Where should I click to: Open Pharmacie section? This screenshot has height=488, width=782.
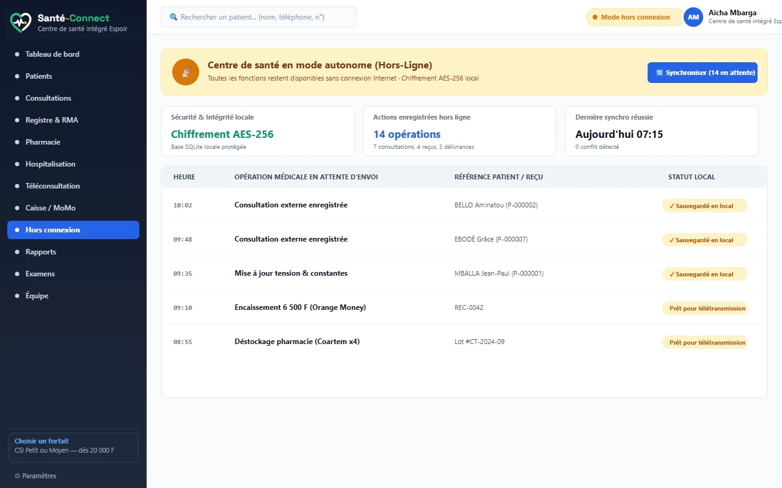73,142
